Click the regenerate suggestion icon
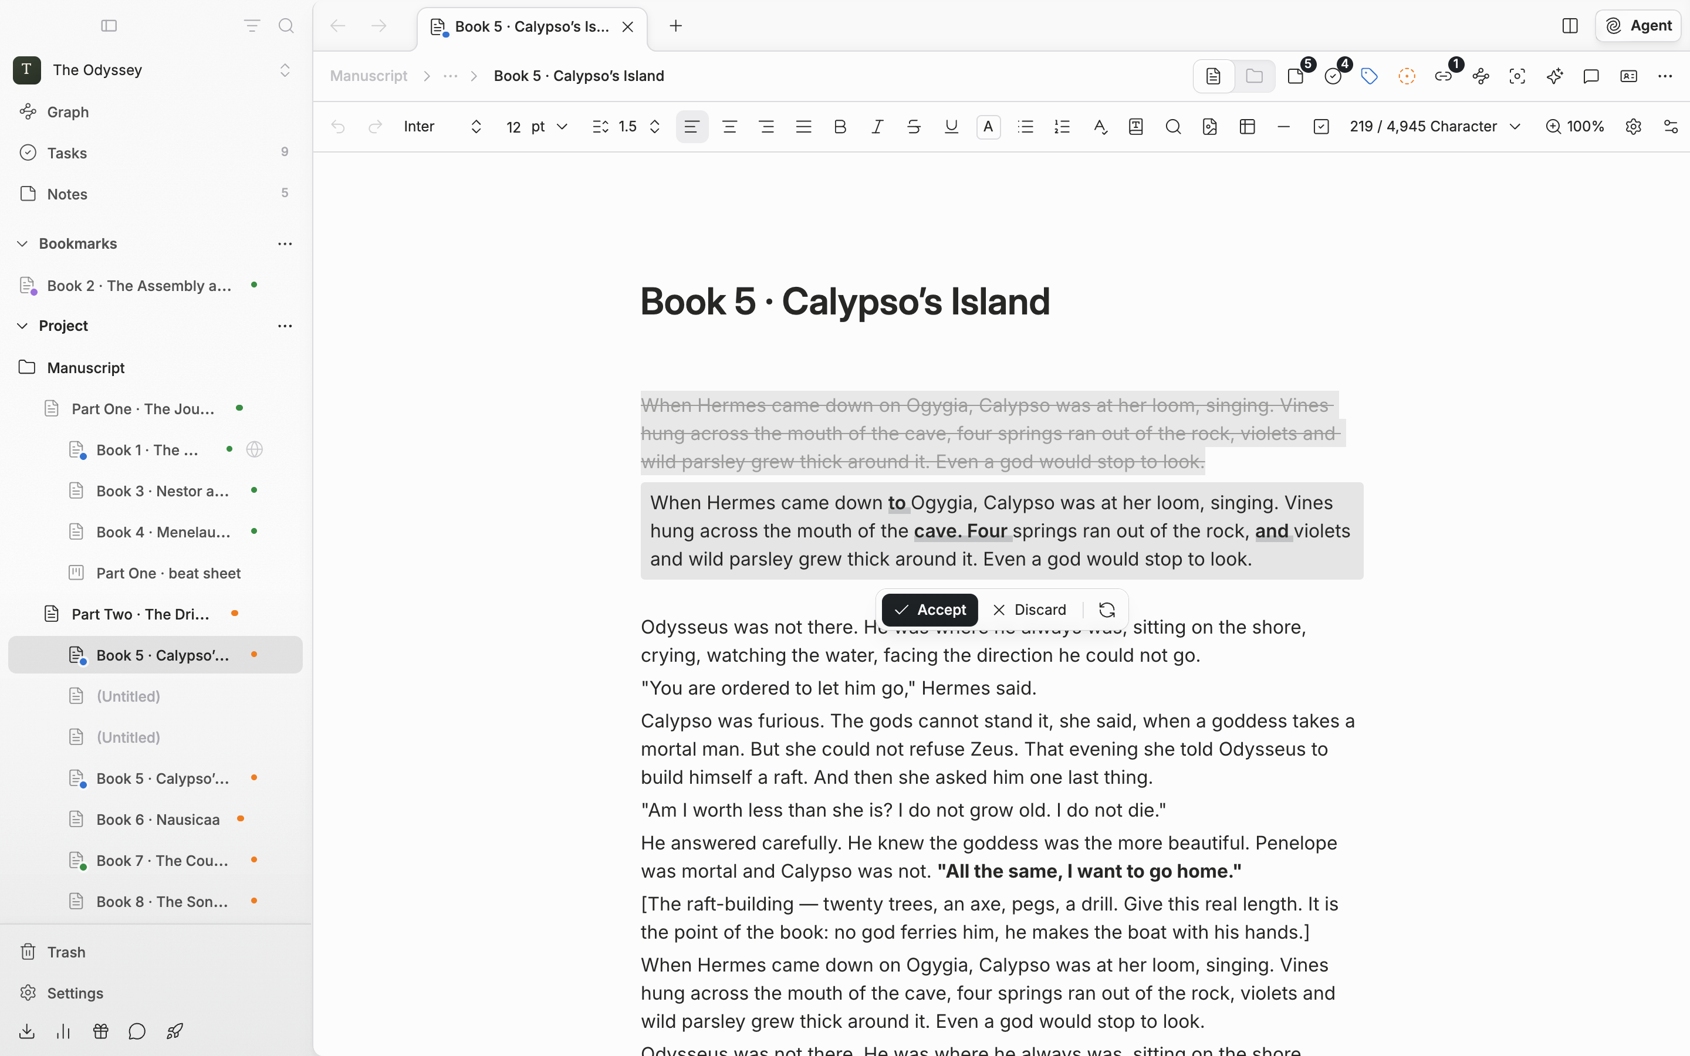Viewport: 1690px width, 1056px height. [1107, 610]
